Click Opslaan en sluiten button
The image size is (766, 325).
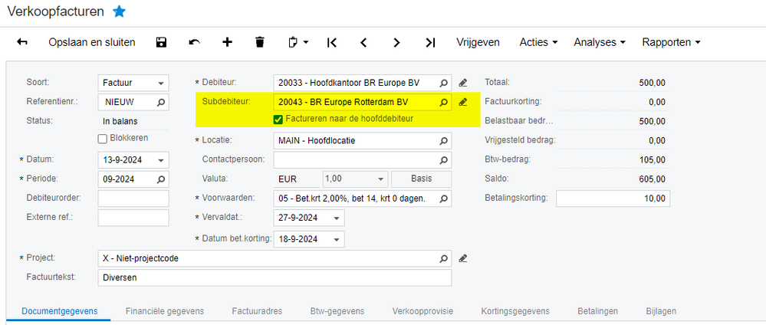[91, 42]
